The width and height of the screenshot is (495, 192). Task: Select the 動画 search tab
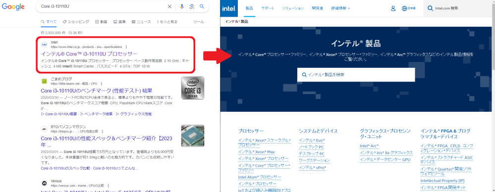click(x=102, y=22)
